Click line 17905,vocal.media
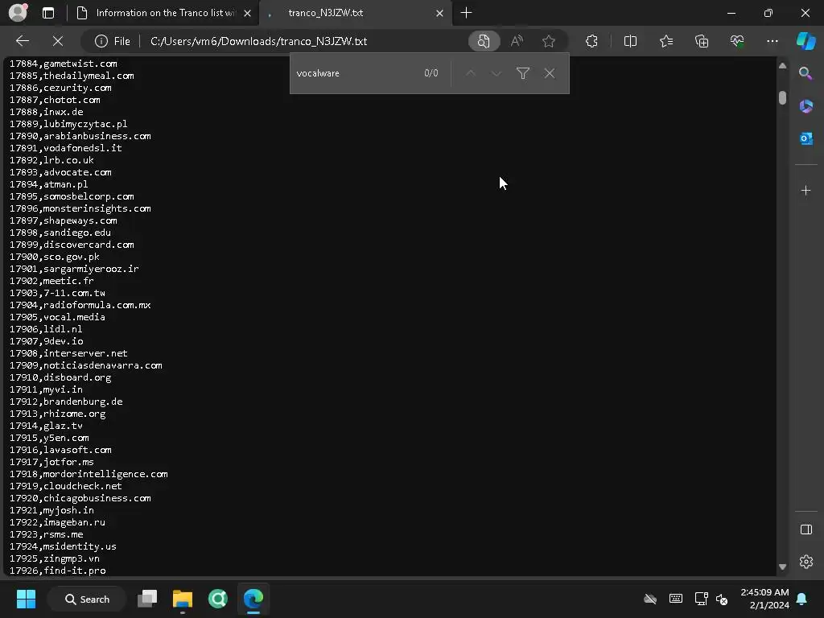Image resolution: width=824 pixels, height=618 pixels. pos(57,317)
